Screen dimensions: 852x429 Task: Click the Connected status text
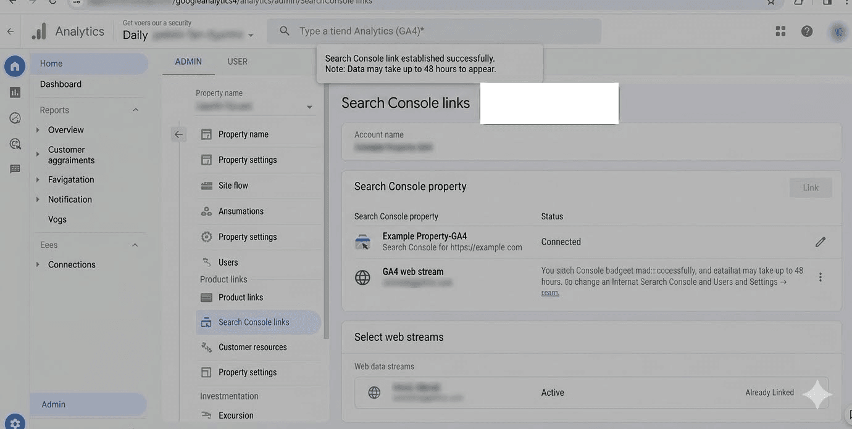(x=561, y=242)
